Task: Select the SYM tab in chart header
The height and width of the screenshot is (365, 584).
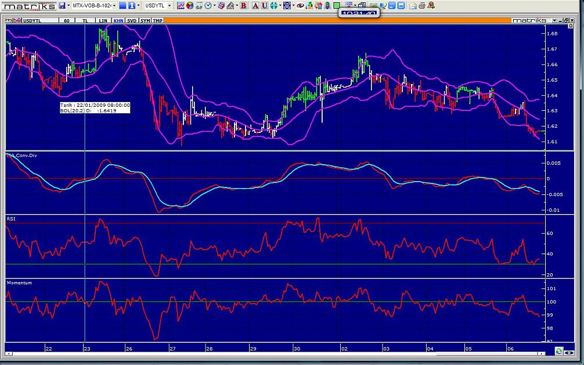Action: pyautogui.click(x=145, y=20)
